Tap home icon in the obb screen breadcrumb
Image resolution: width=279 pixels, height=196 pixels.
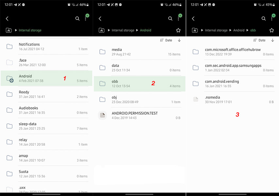(195, 30)
